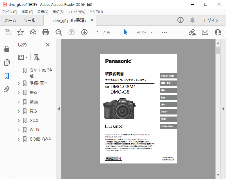Expand the 準備・基本 bookmark
Screen dimensions: 226x179
click(19, 83)
